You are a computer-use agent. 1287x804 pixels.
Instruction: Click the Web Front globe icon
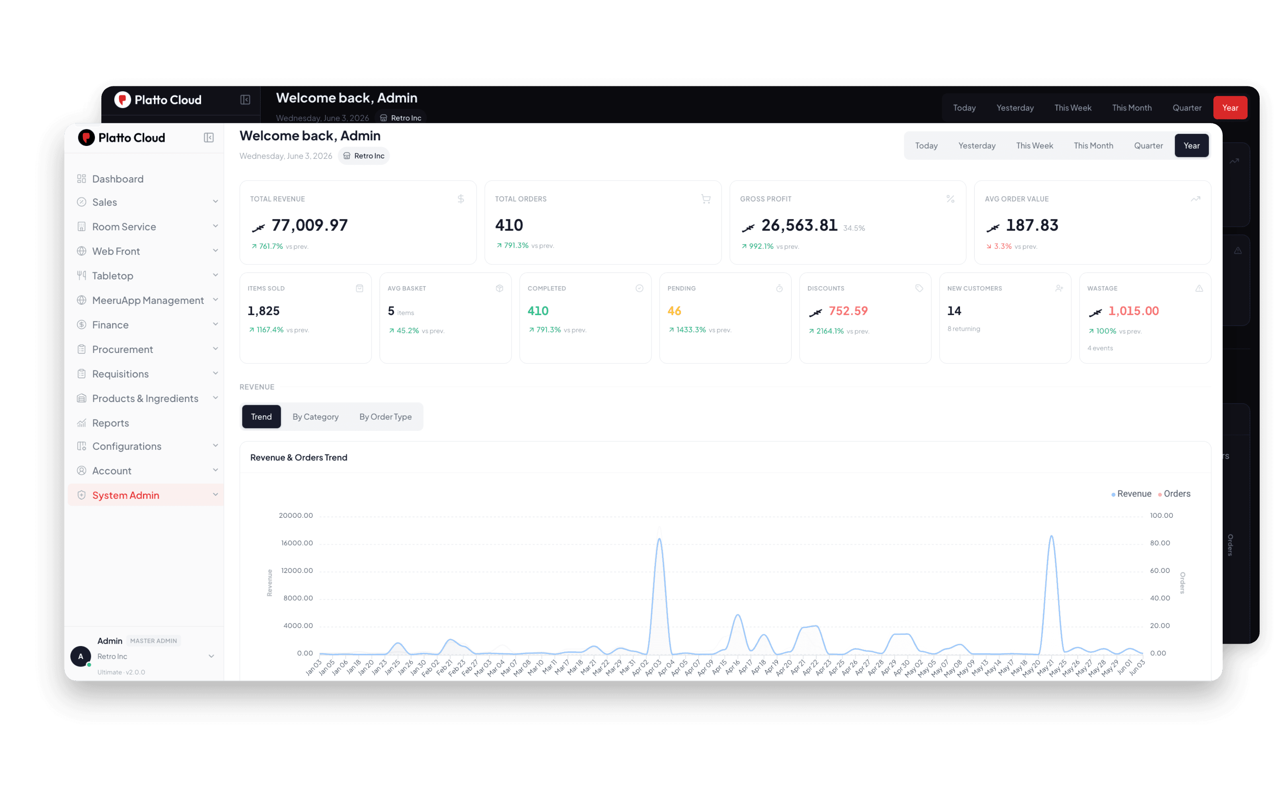pyautogui.click(x=81, y=251)
